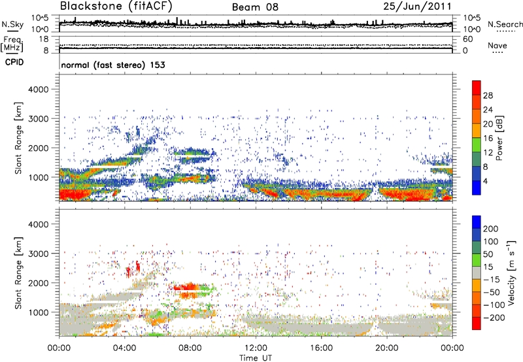This screenshot has width=523, height=362.
Task: Pick the amber 16–20 dB Power segment
Action: [477, 131]
